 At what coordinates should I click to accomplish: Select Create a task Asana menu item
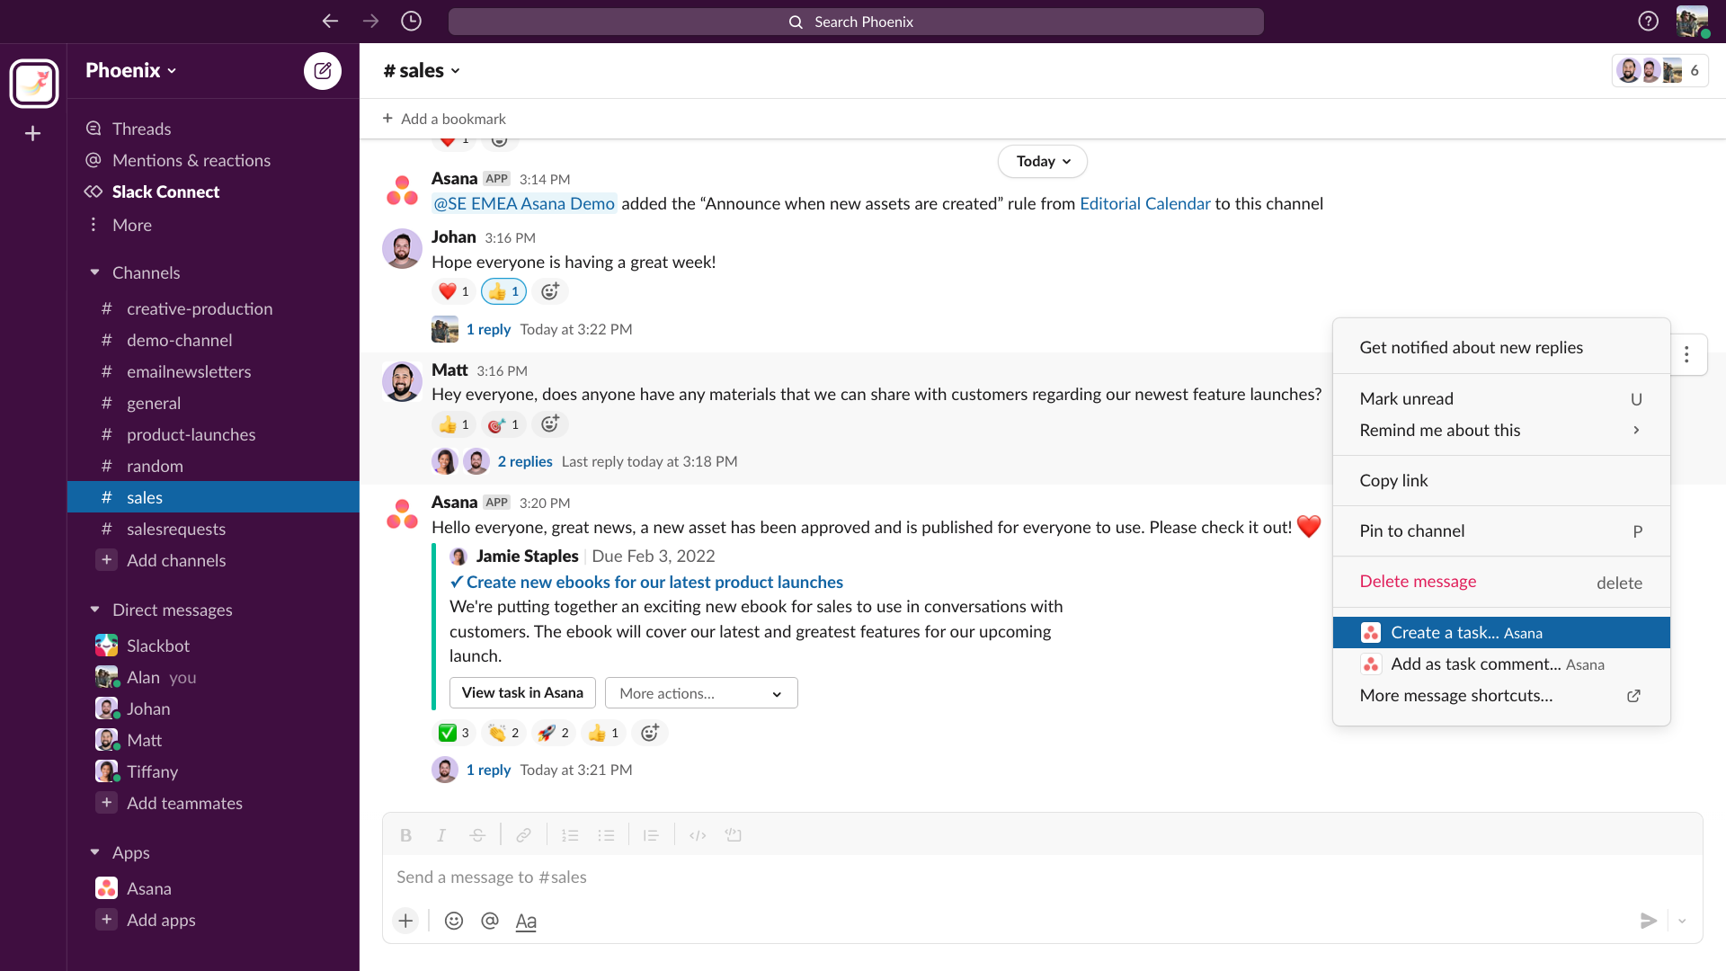pyautogui.click(x=1500, y=633)
